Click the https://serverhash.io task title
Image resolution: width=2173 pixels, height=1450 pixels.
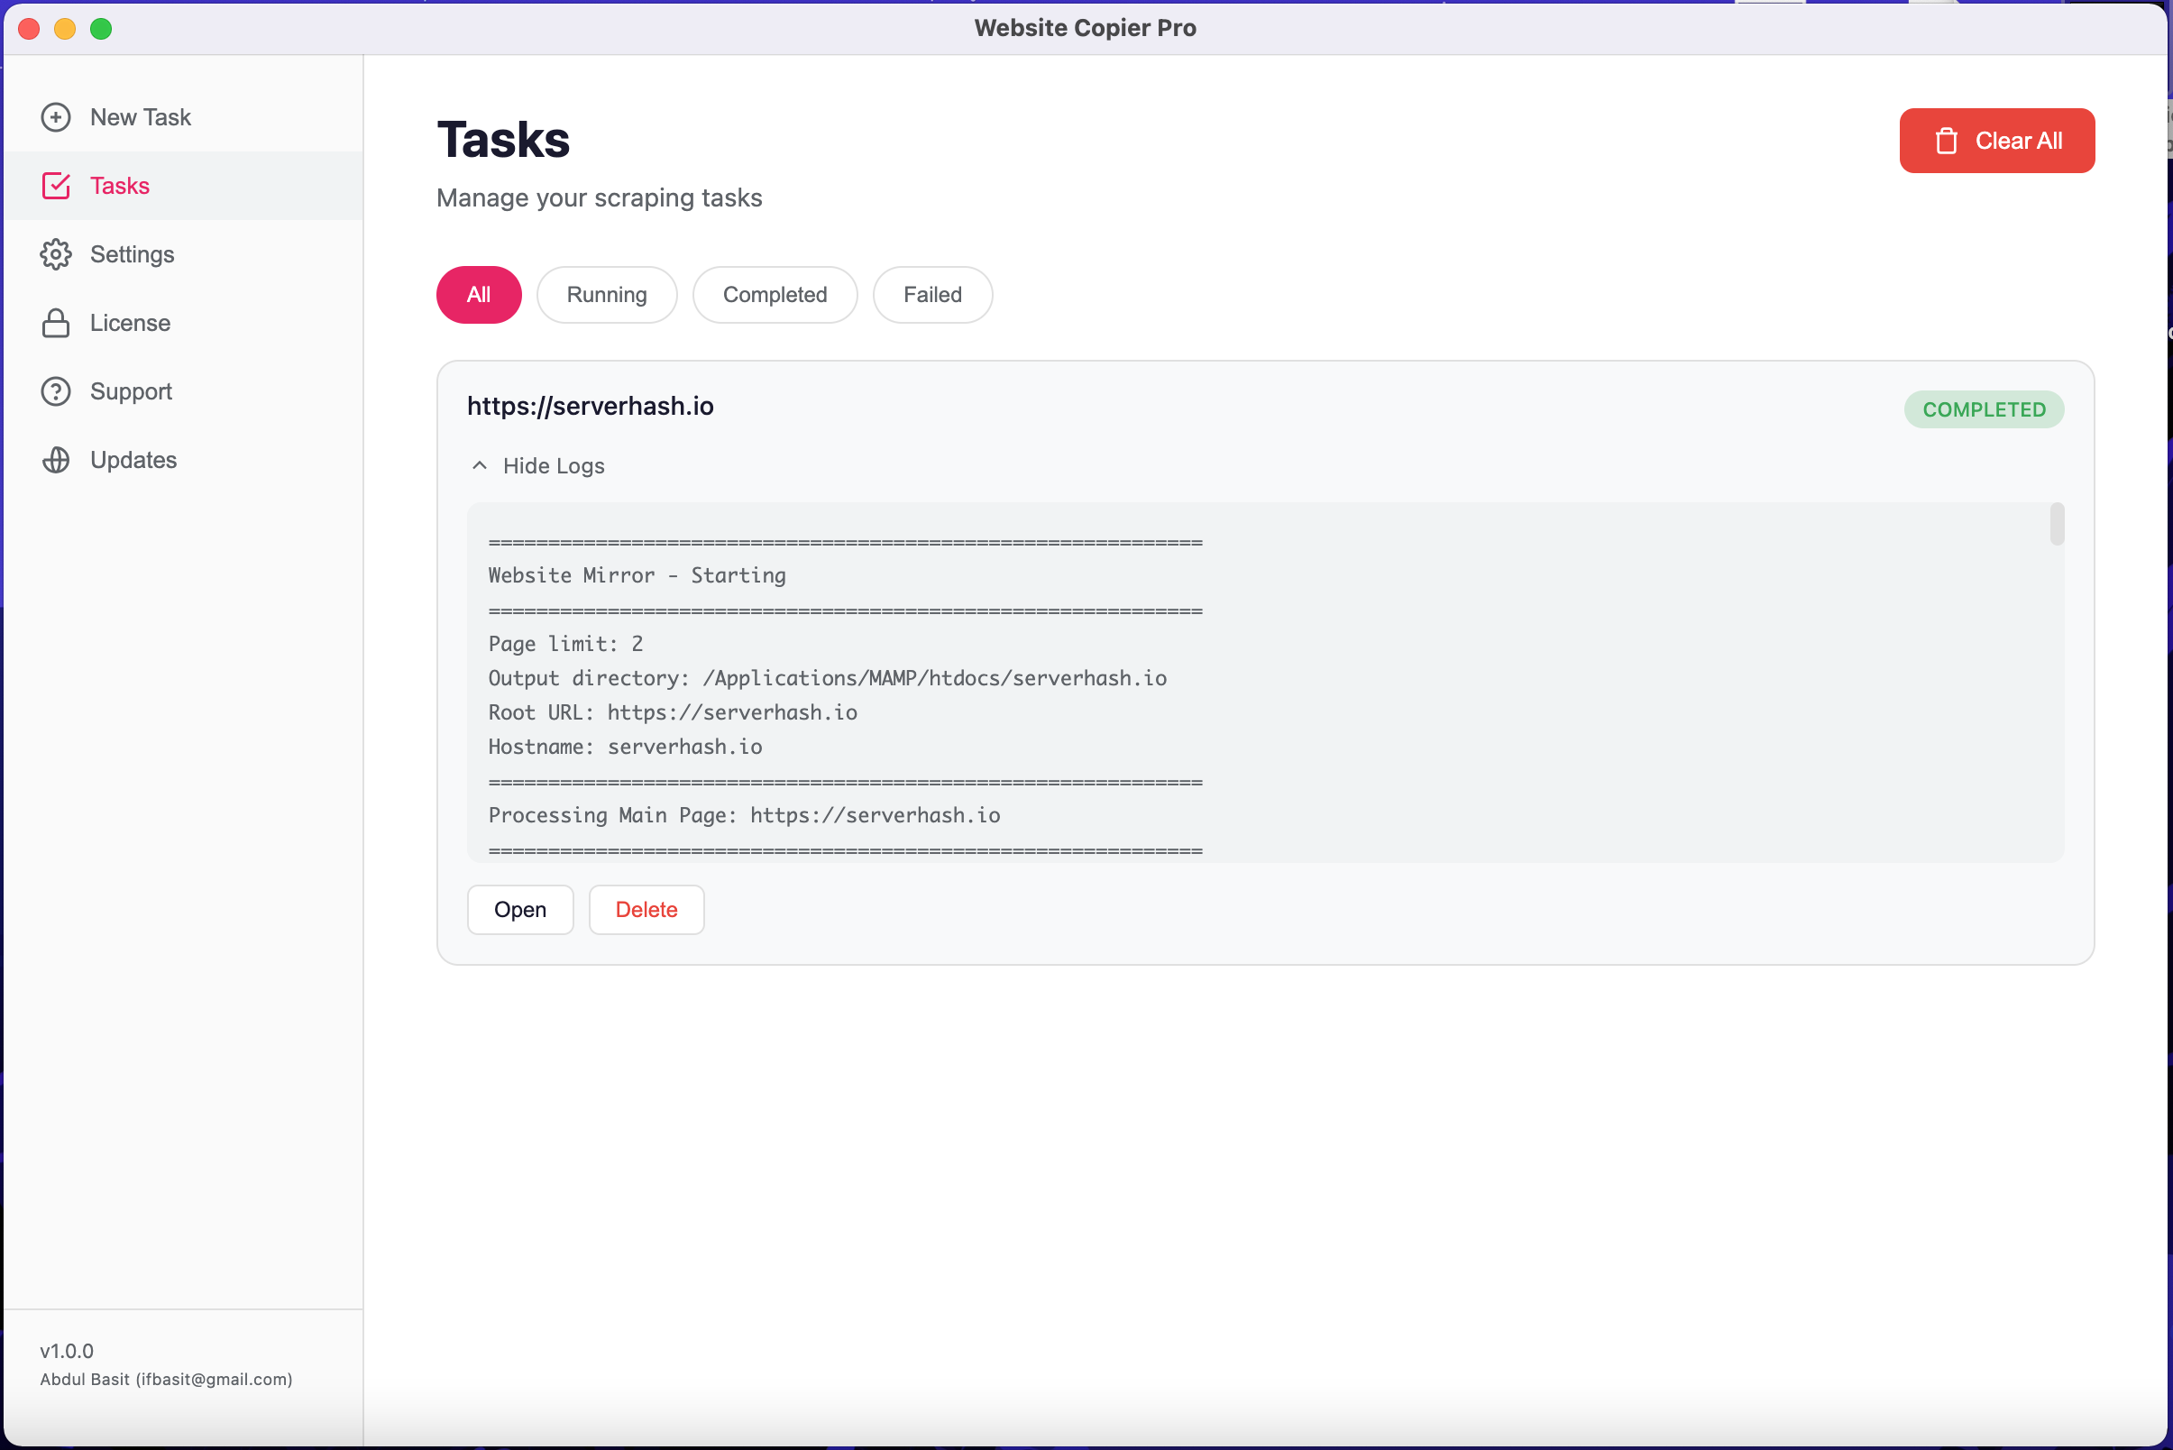coord(590,406)
